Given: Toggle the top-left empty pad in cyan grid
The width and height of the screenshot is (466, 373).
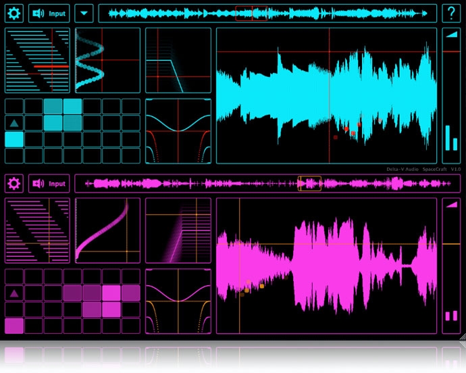Looking at the screenshot, I should 14,106.
